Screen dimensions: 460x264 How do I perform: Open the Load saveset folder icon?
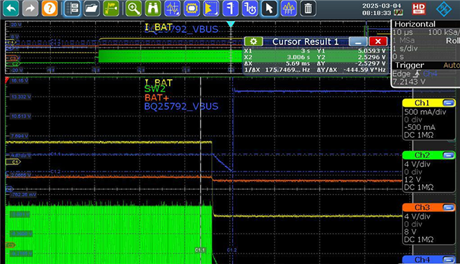point(91,8)
